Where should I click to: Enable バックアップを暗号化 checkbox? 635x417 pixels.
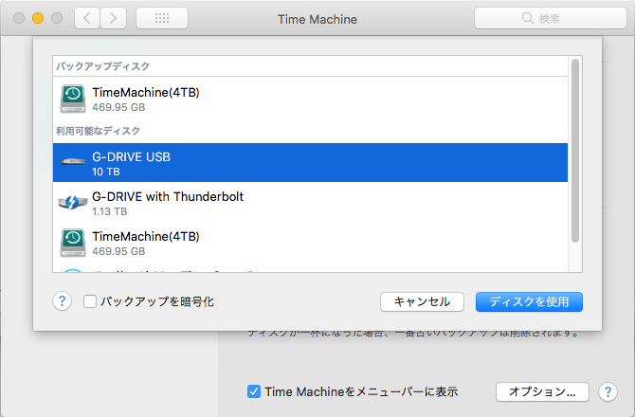tap(90, 301)
